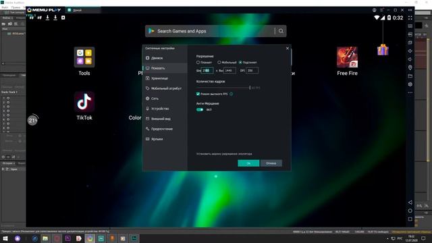Switch to the MEmu home tab
The image size is (432, 243).
(x=82, y=10)
